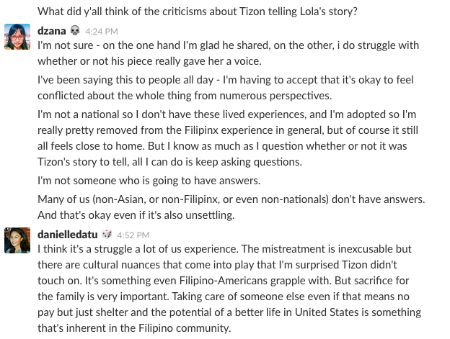The image size is (450, 339).
Task: Click the danielledatu username
Action: (x=68, y=235)
